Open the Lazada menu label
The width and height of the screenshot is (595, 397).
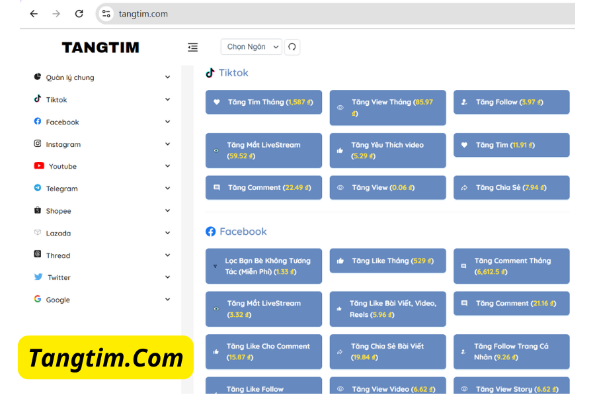click(x=58, y=234)
